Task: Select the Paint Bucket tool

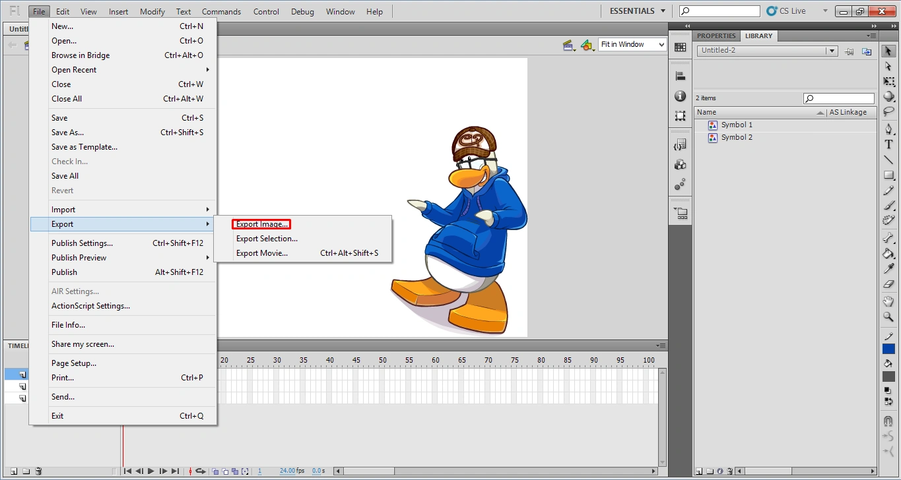Action: (888, 253)
